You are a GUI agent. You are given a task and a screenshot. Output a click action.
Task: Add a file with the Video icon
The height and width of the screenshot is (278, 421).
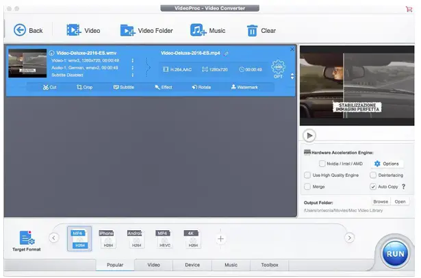pos(73,30)
